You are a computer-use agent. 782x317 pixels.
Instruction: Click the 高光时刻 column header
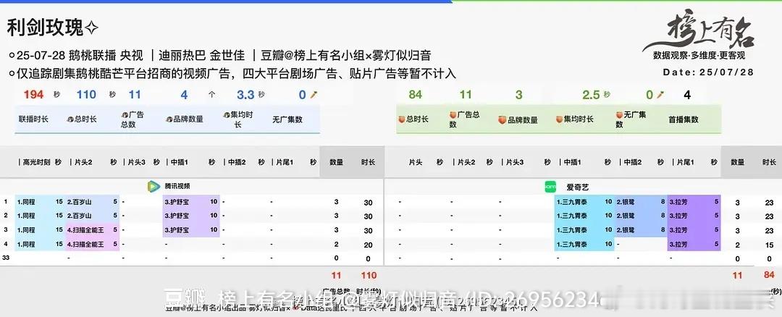coord(35,162)
